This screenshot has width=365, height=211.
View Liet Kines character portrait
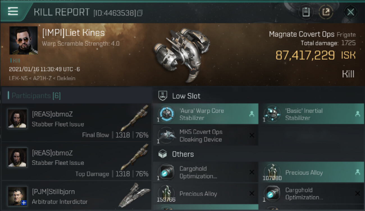(23, 40)
